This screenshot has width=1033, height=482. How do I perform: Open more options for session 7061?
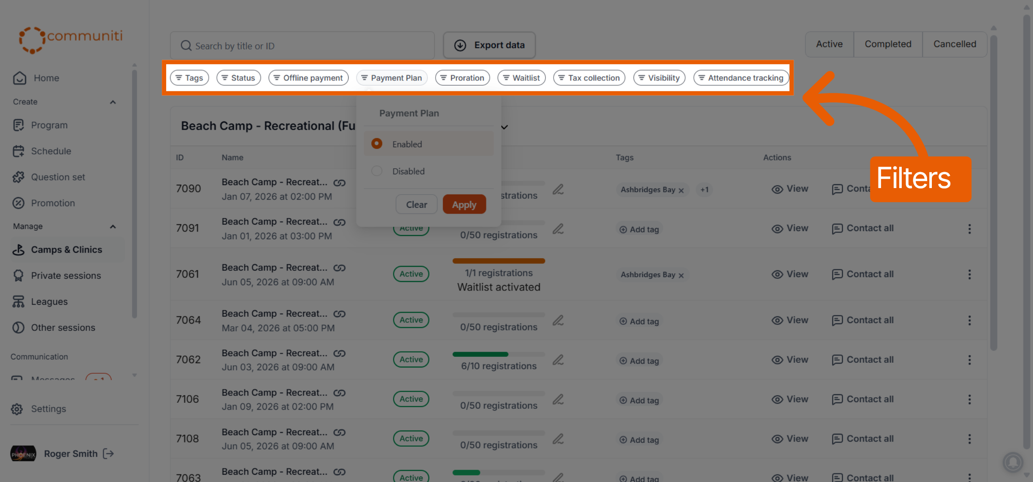click(x=969, y=275)
